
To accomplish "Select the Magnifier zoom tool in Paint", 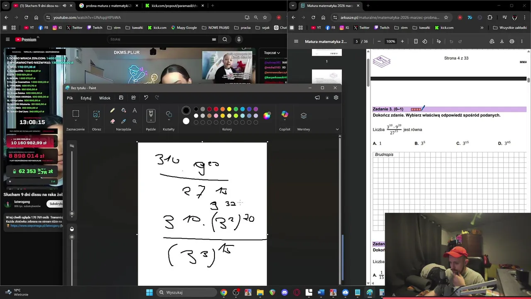I will tap(134, 121).
